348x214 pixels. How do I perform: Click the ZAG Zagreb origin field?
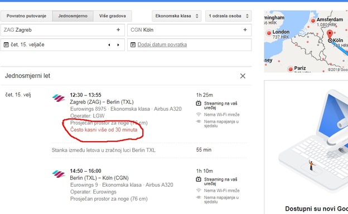62,30
